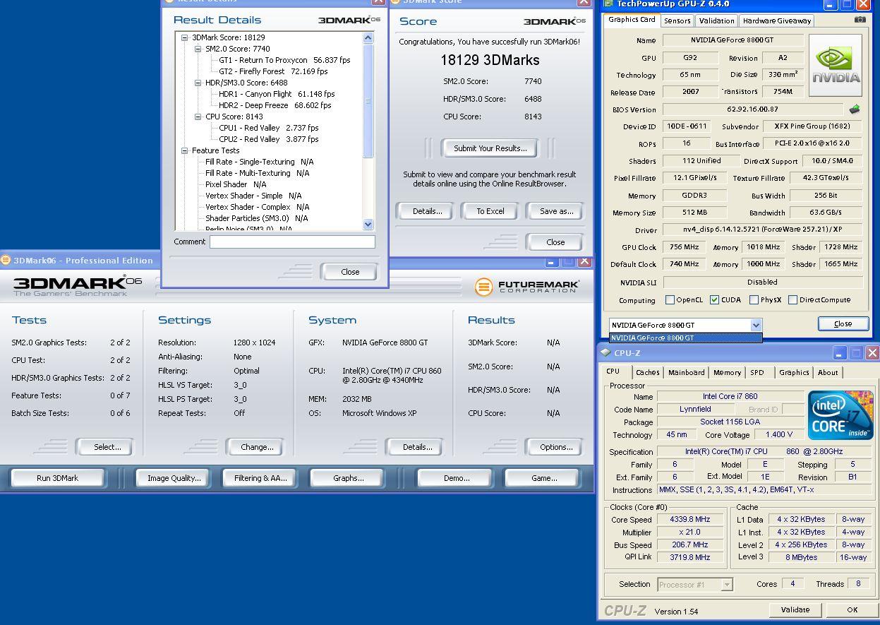Select GT2 - Firefly Forest row
Image resolution: width=880 pixels, height=625 pixels.
coord(273,71)
